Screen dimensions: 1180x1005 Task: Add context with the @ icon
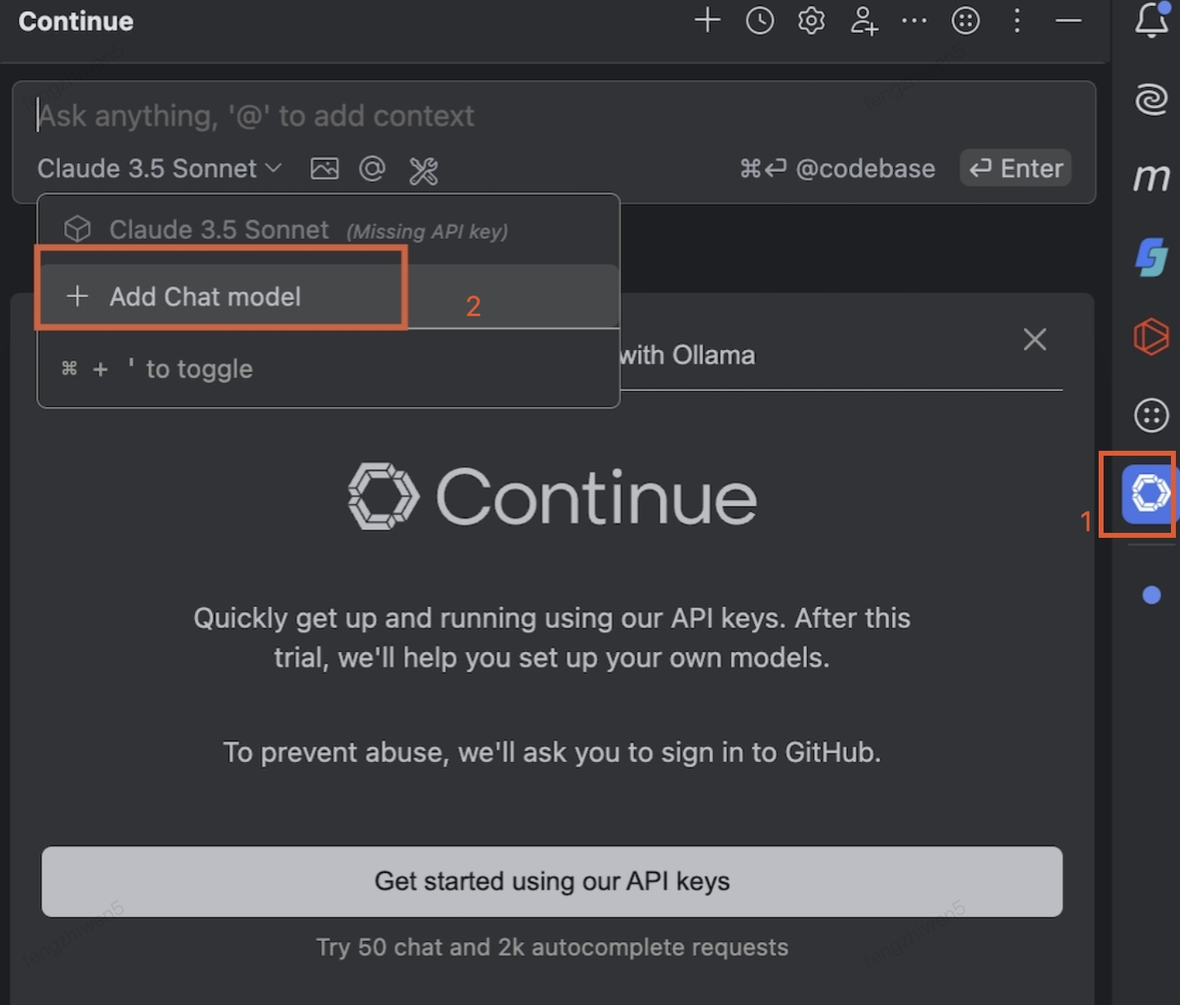[x=372, y=169]
